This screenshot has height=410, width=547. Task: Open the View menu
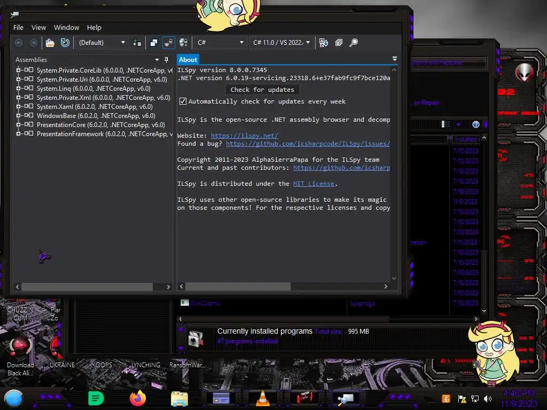coord(38,28)
